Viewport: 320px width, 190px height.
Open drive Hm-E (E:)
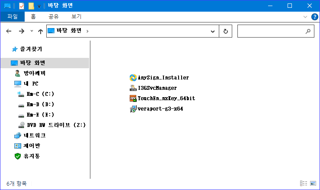click(x=40, y=115)
